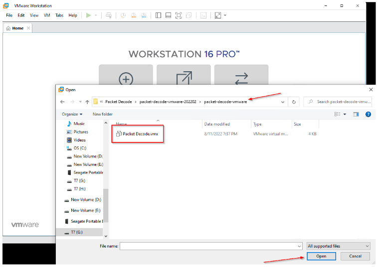Click Create a New Virtual Machine tile

click(x=126, y=75)
